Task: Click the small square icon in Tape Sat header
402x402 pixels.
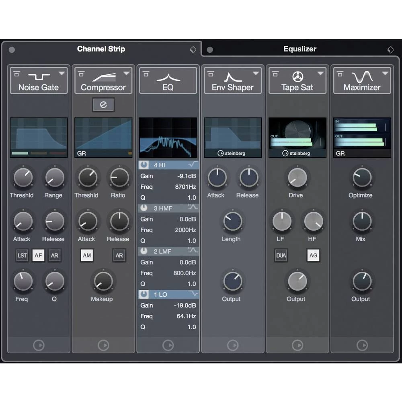Action: (276, 74)
